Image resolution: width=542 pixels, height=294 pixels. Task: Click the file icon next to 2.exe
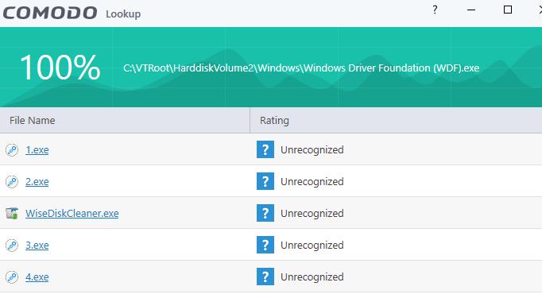pos(12,182)
